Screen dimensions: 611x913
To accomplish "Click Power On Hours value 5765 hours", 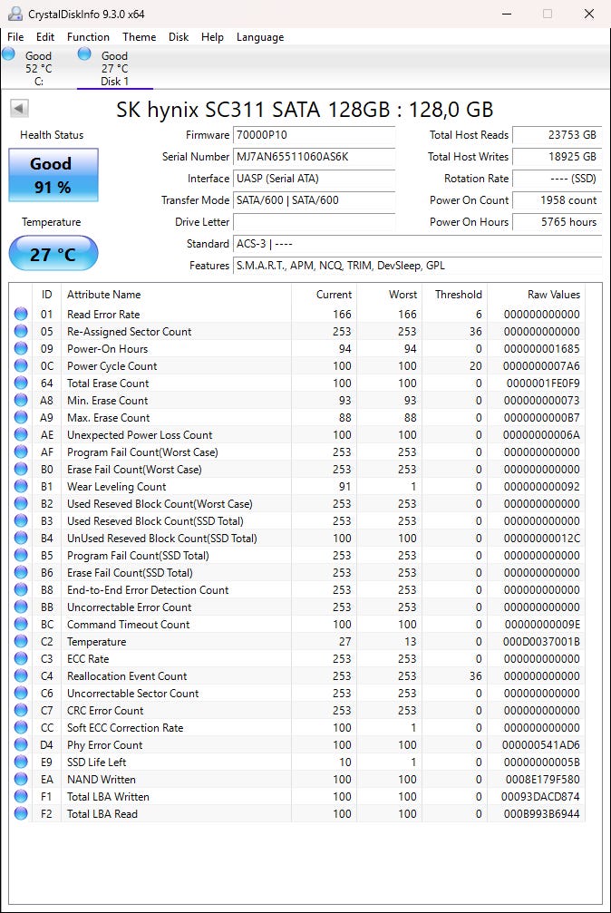I will (557, 222).
